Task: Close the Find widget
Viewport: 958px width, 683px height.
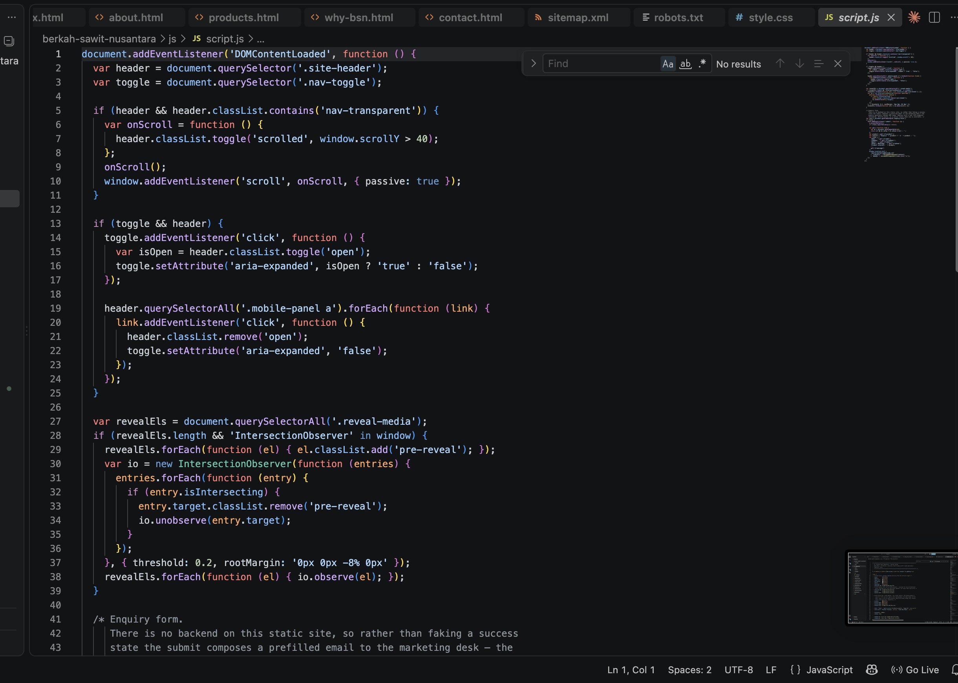Action: 838,64
